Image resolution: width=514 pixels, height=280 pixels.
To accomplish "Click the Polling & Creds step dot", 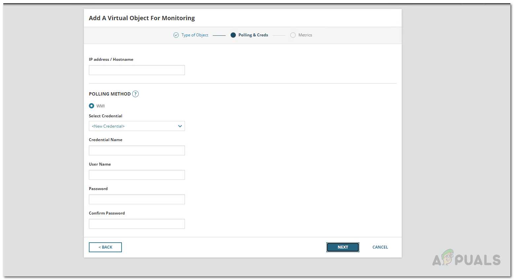I will 233,35.
